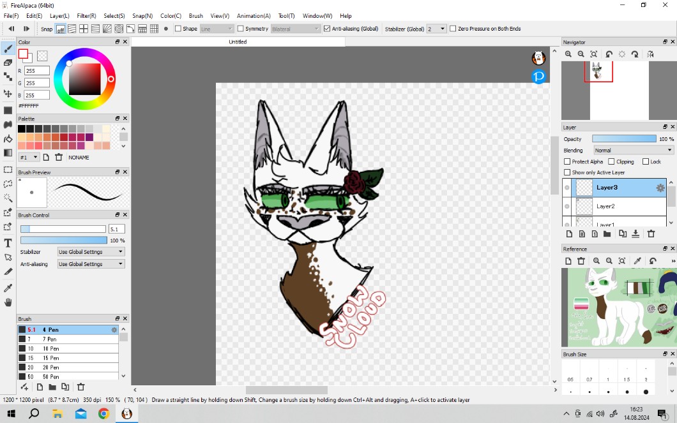Viewport: 677px width, 423px height.
Task: Expand the Stabilizer dropdown in Brush Control
Action: tap(91, 252)
